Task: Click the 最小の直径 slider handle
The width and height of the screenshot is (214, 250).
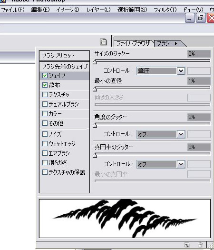Action: tap(95, 89)
